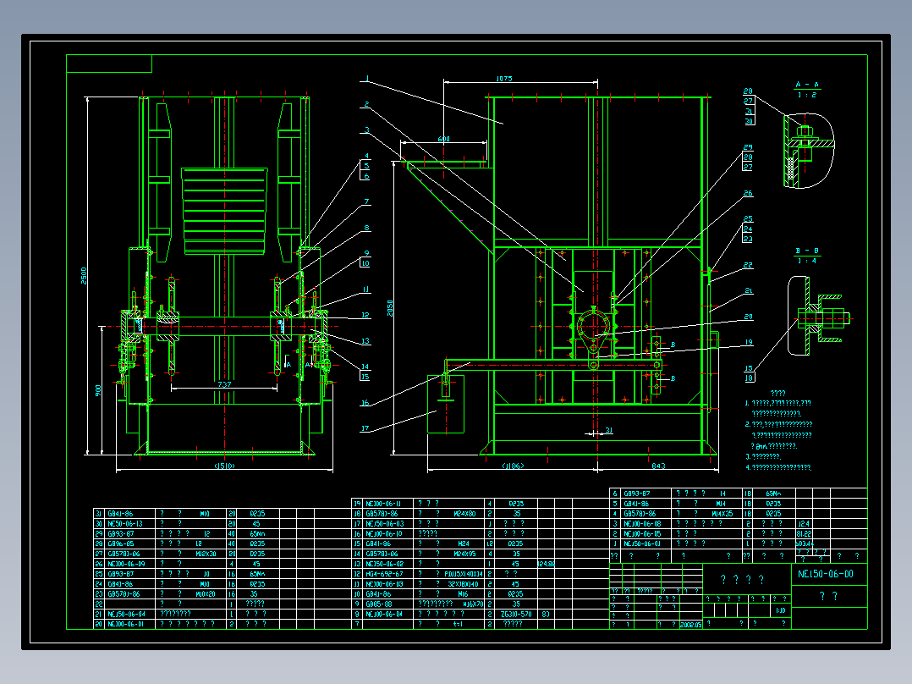The image size is (912, 684).
Task: Select the 843 dimension text
Action: (x=658, y=466)
